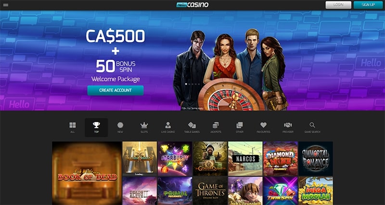Launch the Starburst game thumbnail
Screen dimensions: 385x205
[x=175, y=158]
